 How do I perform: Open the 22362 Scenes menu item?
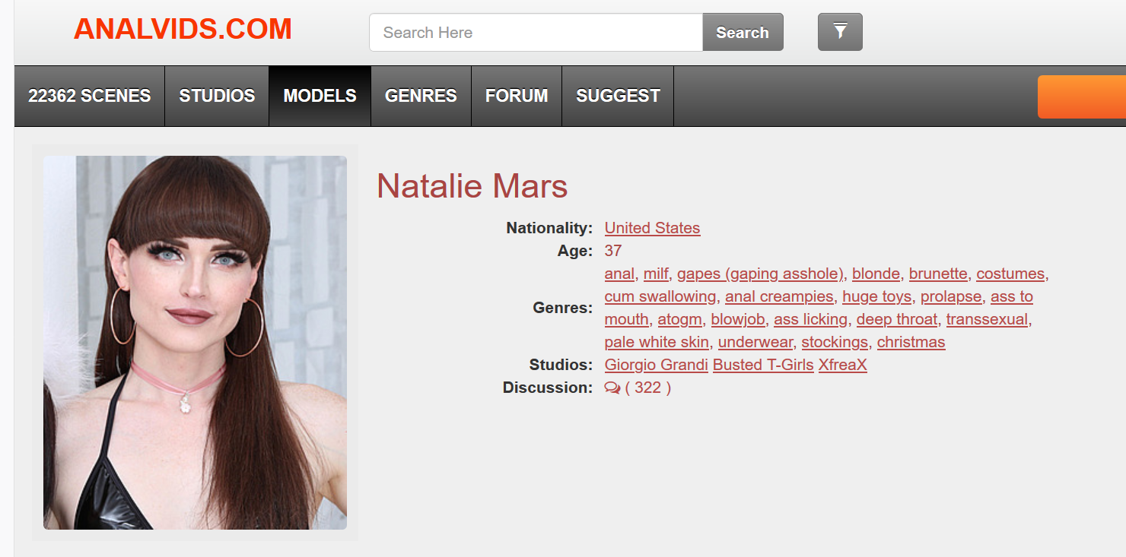(89, 96)
